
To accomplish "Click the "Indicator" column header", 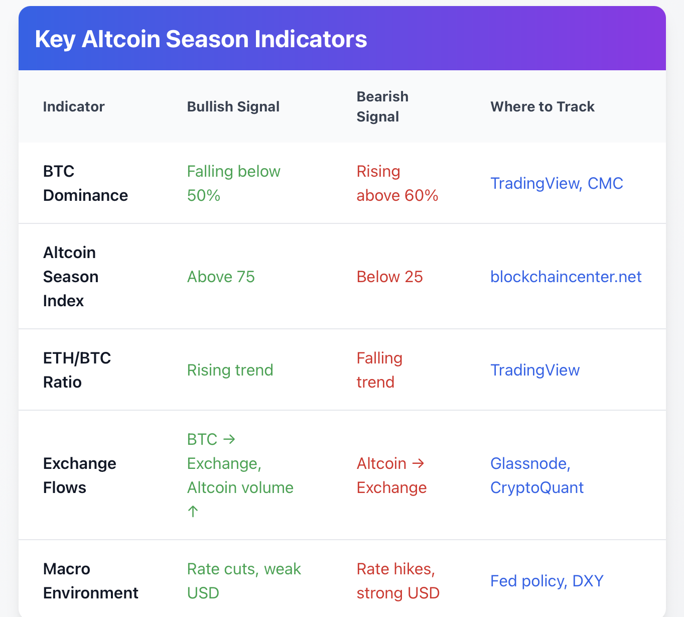I will point(74,106).
